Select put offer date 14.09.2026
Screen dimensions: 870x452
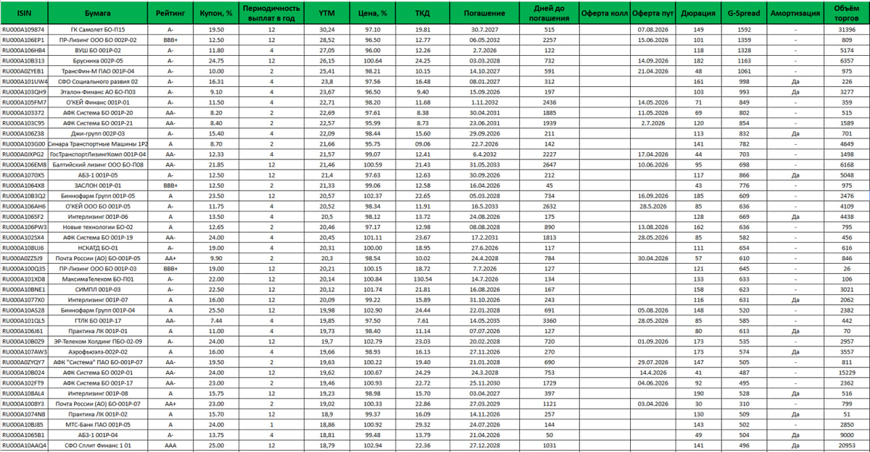point(652,61)
